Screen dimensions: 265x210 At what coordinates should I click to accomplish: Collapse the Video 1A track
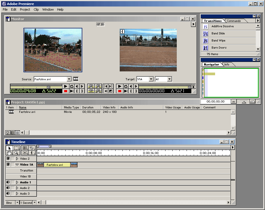[17, 165]
